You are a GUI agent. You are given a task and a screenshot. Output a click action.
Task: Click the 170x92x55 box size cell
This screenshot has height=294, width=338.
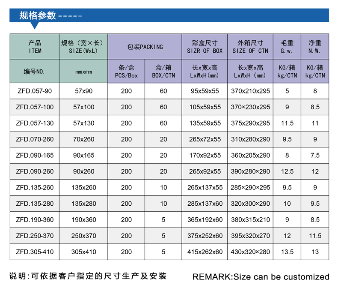click(x=205, y=156)
